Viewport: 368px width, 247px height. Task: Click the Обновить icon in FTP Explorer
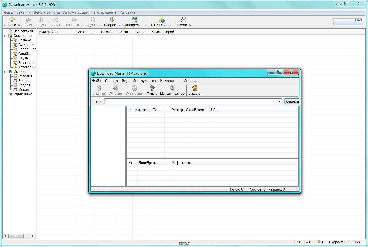116,88
